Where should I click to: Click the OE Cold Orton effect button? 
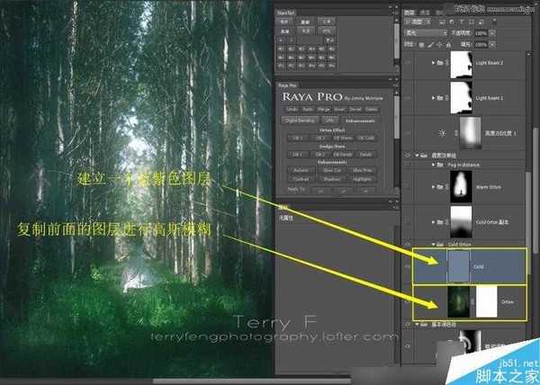coord(365,138)
